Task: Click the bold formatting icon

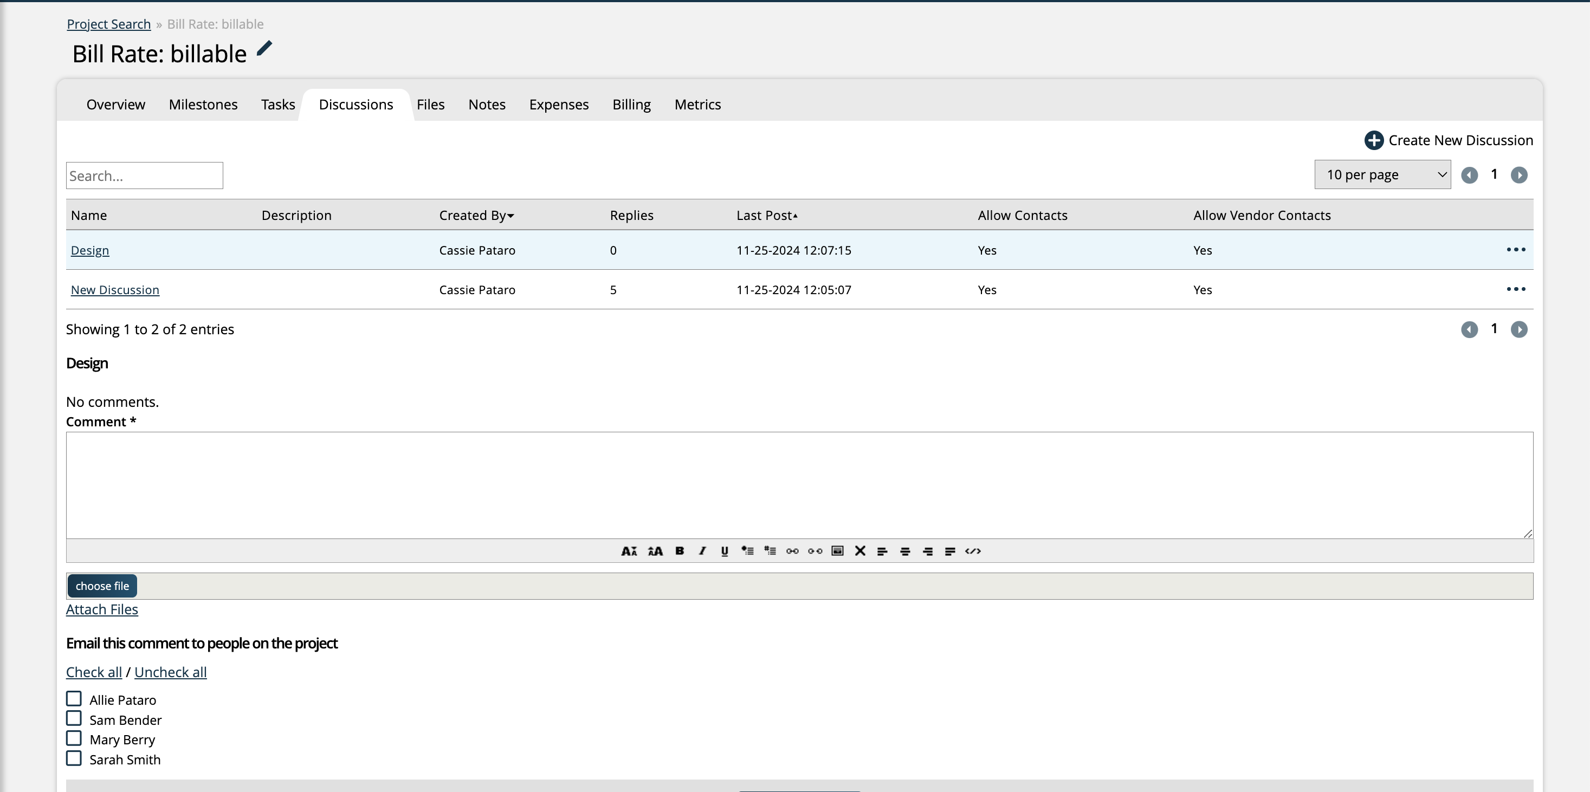Action: (x=680, y=550)
